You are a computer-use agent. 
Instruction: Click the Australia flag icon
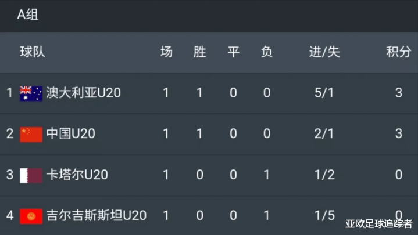pos(31,93)
